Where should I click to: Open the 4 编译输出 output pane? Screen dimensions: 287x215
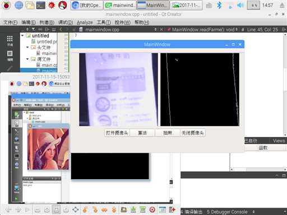click(x=192, y=212)
